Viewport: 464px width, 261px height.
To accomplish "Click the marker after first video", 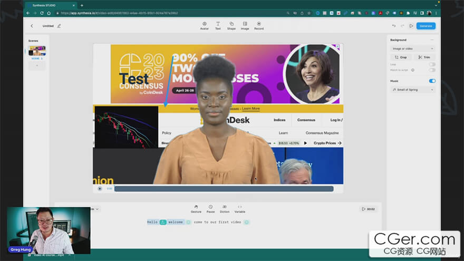I will pyautogui.click(x=247, y=222).
